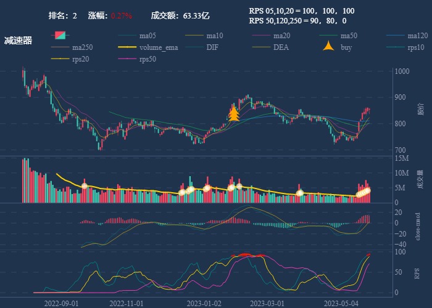Viewport: 432px width, 308px height.
Task: Toggle ma120 line in legend
Action: click(x=418, y=36)
